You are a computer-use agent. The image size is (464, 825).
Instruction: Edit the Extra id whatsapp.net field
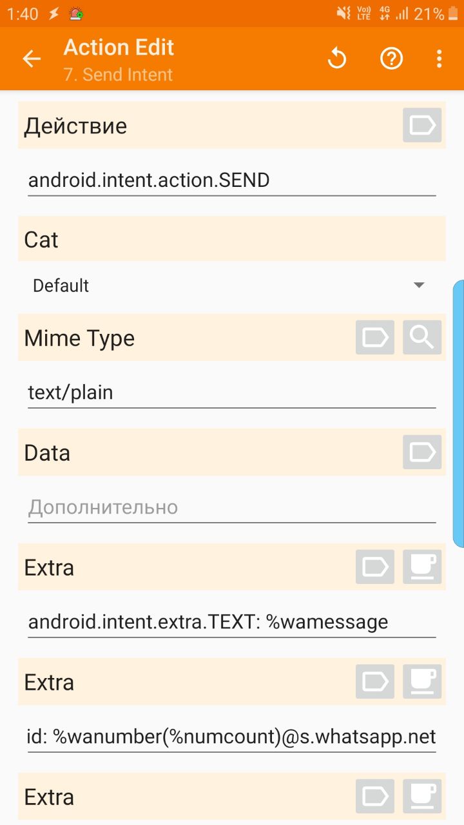pyautogui.click(x=232, y=737)
